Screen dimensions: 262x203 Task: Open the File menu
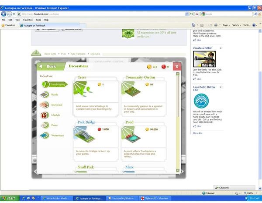[x=3, y=20]
